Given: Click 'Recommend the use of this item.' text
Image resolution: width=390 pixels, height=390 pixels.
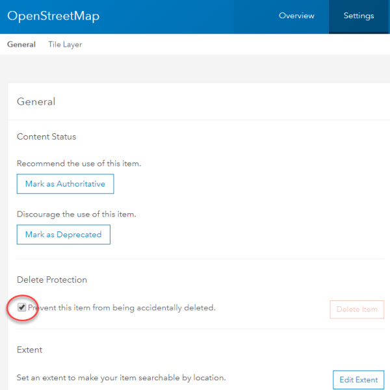Looking at the screenshot, I should point(79,164).
